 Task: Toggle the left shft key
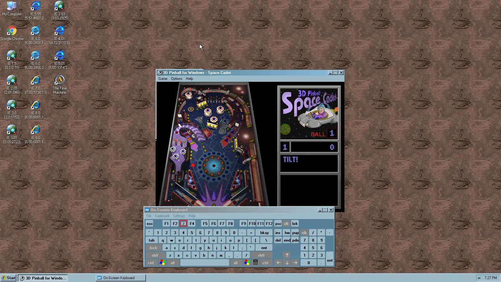click(x=155, y=255)
